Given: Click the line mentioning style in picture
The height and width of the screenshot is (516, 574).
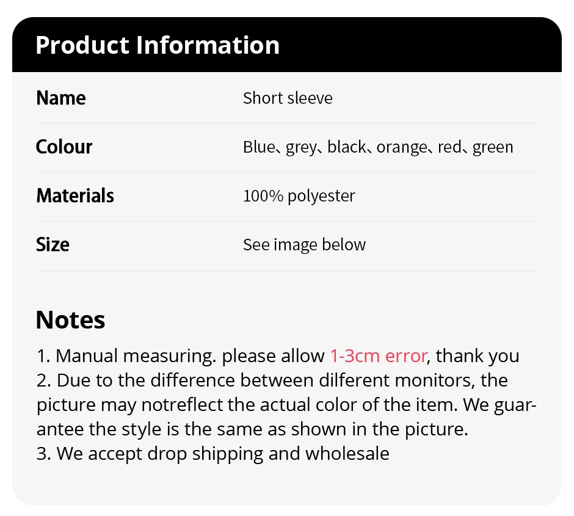Looking at the screenshot, I should pos(252,429).
